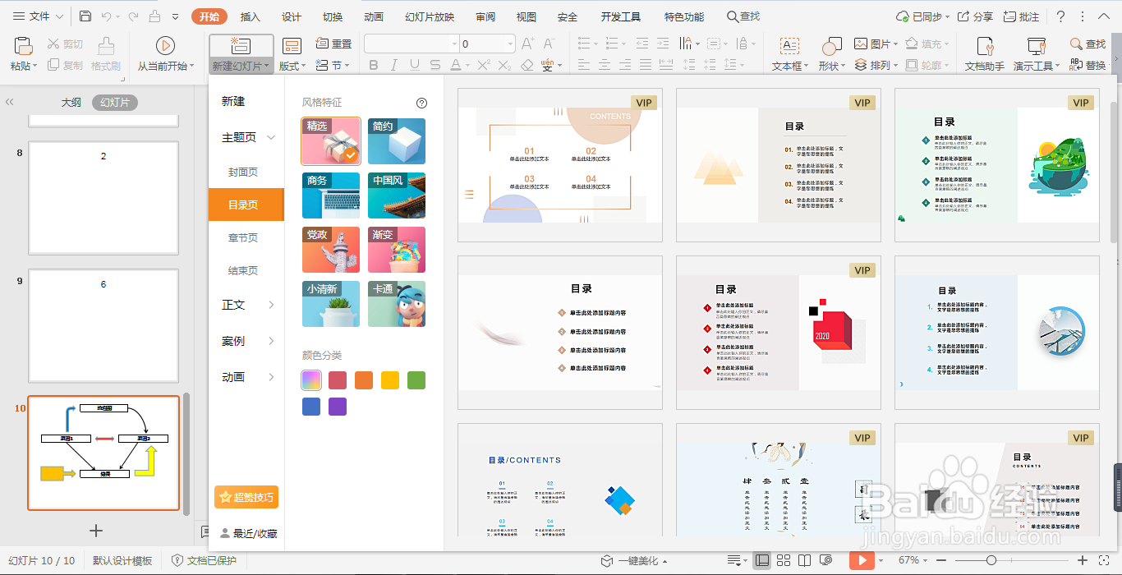
Task: Select the green color filter swatch
Action: click(x=416, y=379)
